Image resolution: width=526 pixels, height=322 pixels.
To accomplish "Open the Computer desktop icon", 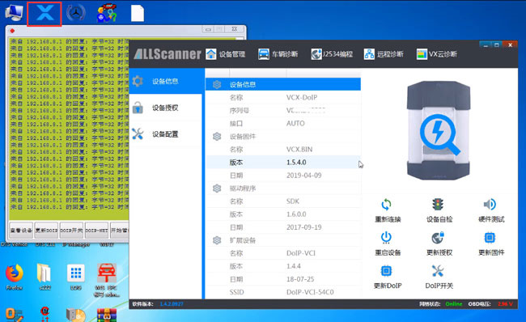I will [x=14, y=13].
